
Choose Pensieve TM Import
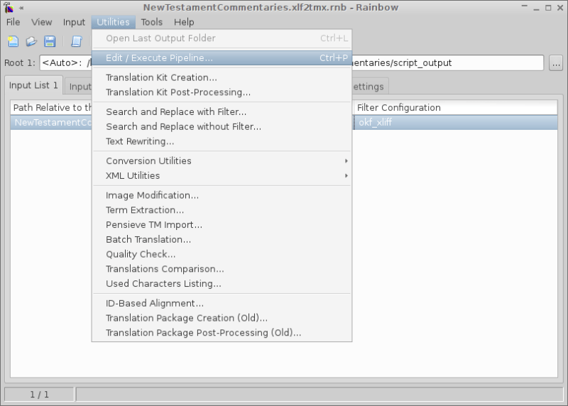[x=222, y=225]
